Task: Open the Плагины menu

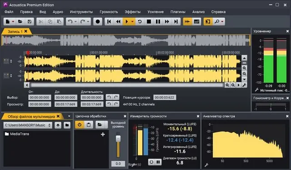Action: click(178, 12)
